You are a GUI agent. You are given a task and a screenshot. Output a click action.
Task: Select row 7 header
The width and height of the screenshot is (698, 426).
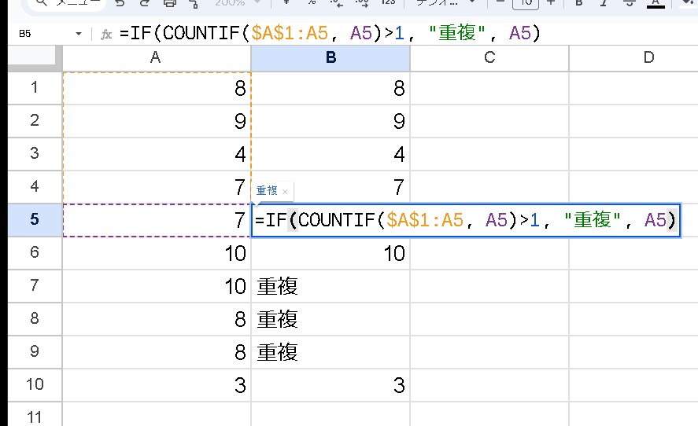[x=34, y=286]
